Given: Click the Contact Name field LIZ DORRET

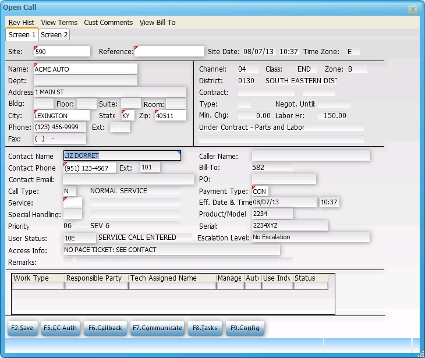Looking at the screenshot, I should point(122,155).
